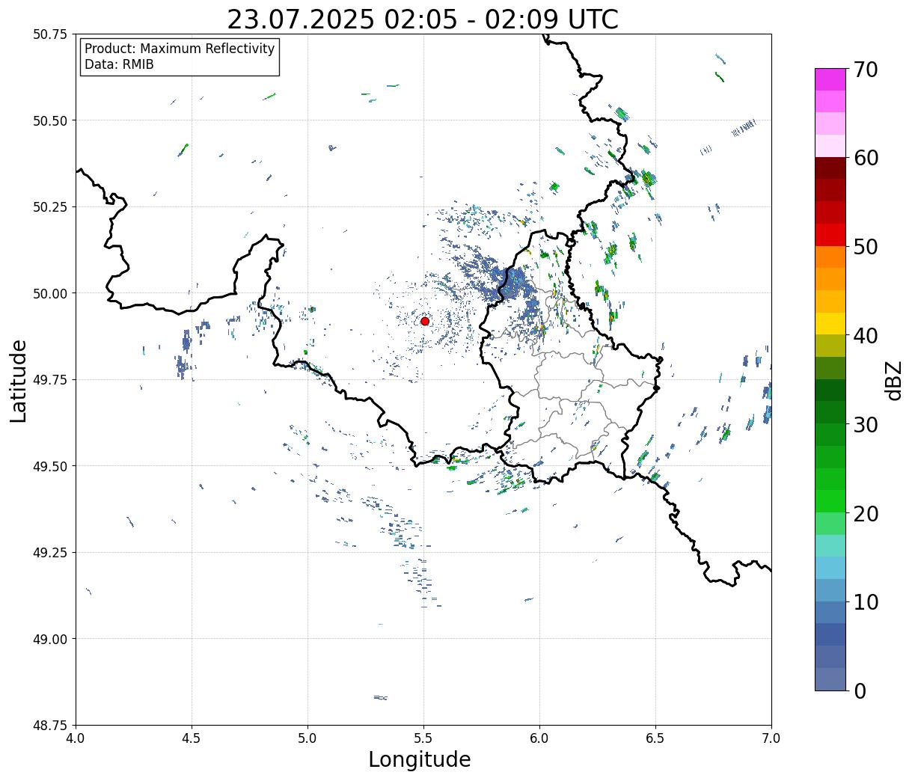
Task: Click the red radar station marker
Action: (425, 321)
